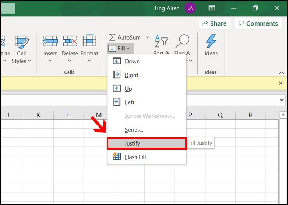This screenshot has height=205, width=288.
Task: Click the Ling Alien account name
Action: (167, 8)
